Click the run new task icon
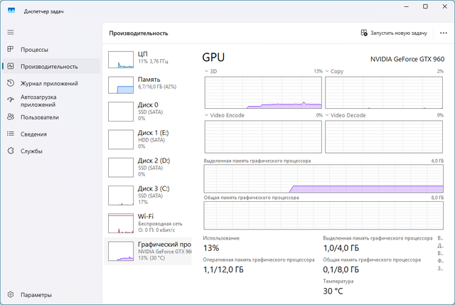Viewport: 455px width, 305px height. coord(364,33)
